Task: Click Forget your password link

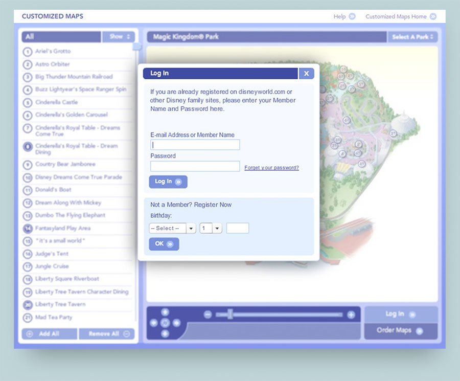Action: 271,168
